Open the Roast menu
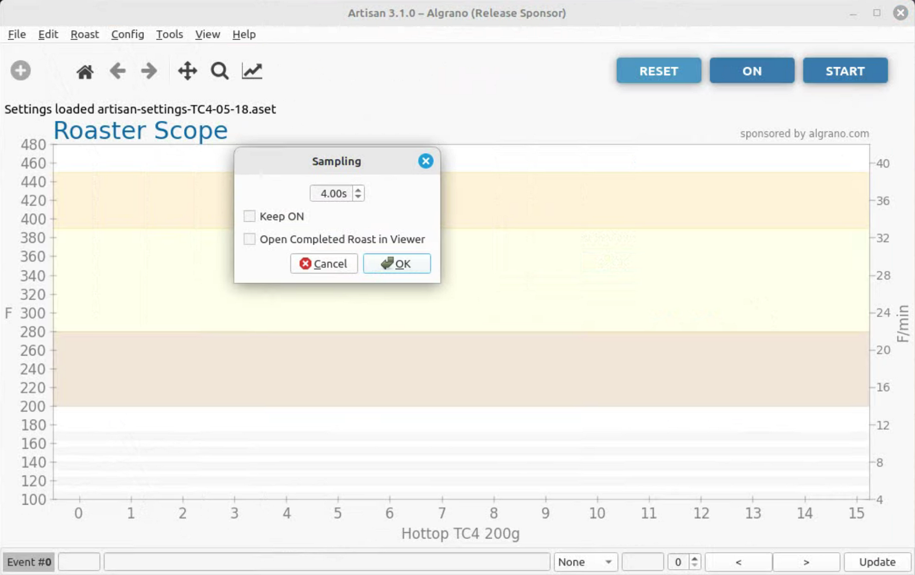The image size is (915, 575). 85,34
